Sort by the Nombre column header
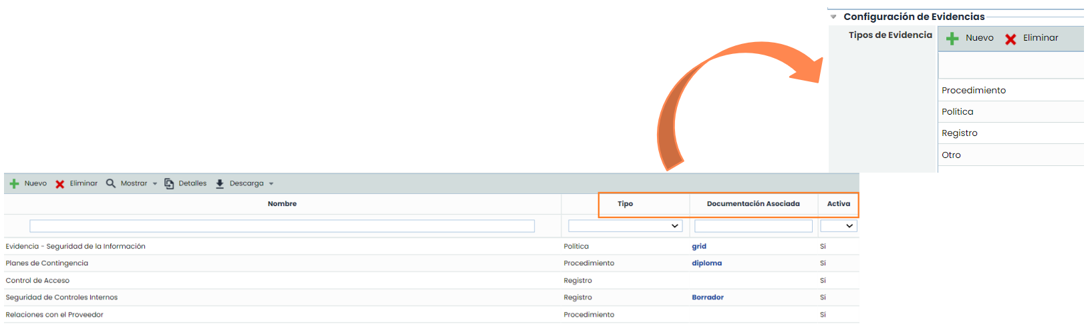 [x=282, y=204]
